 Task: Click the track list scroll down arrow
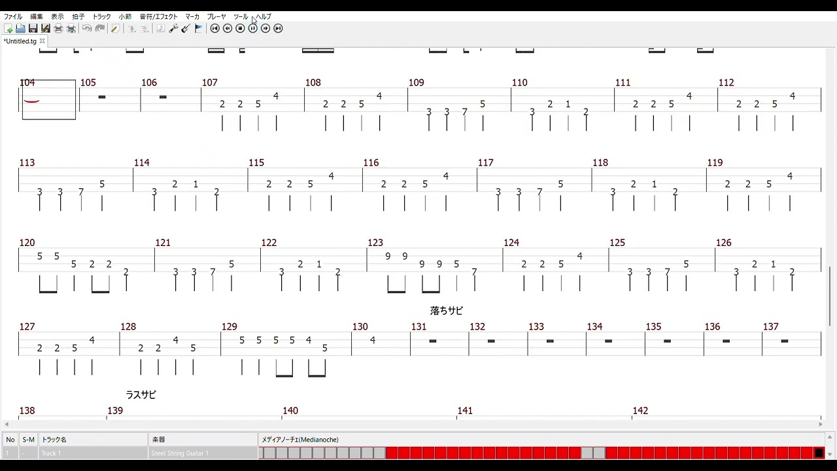(830, 455)
